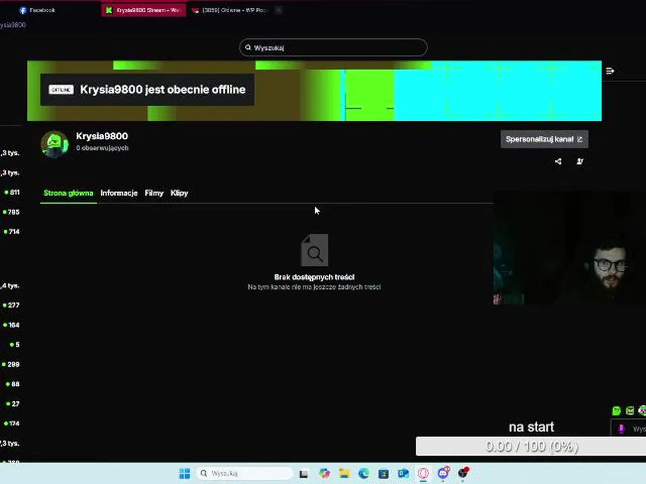646x484 pixels.
Task: Select the sidebar channel with 277 viewers
Action: click(11, 305)
